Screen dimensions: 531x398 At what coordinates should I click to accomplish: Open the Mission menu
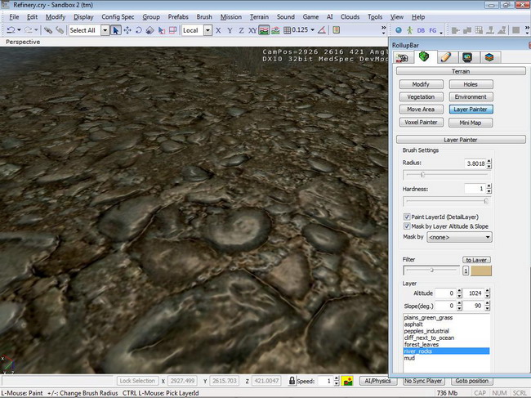click(231, 17)
